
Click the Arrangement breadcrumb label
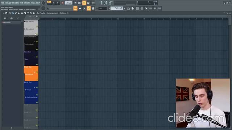click(53, 13)
